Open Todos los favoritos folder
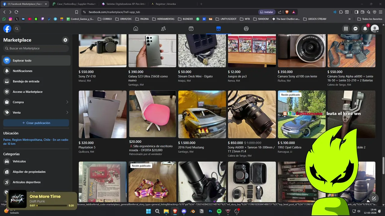 (x=369, y=19)
